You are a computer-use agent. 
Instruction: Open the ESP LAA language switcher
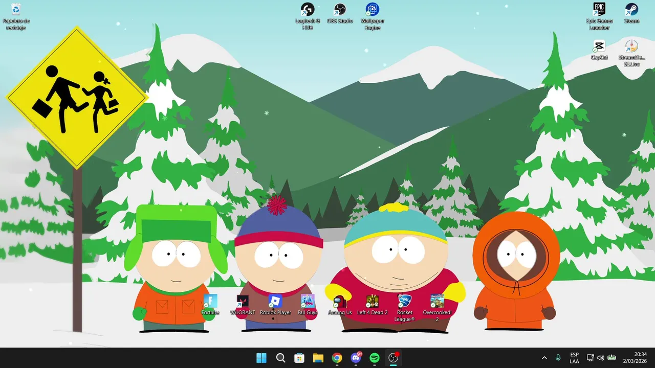tap(574, 358)
